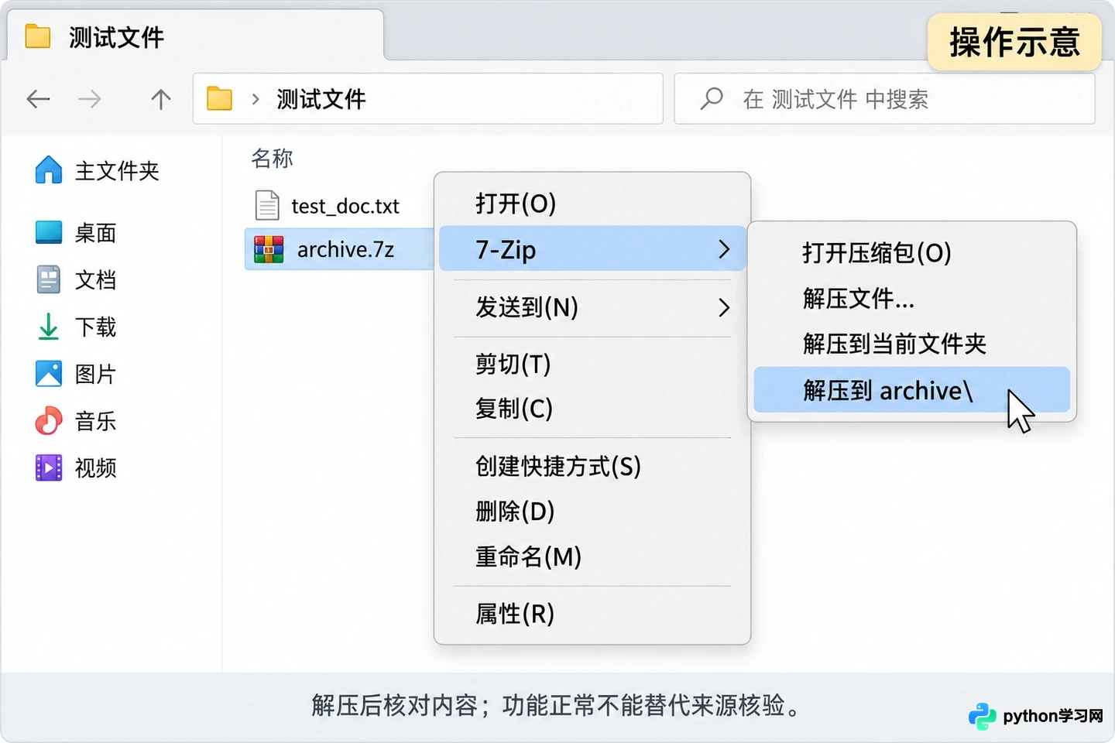Click the 名称 column header

tap(272, 159)
